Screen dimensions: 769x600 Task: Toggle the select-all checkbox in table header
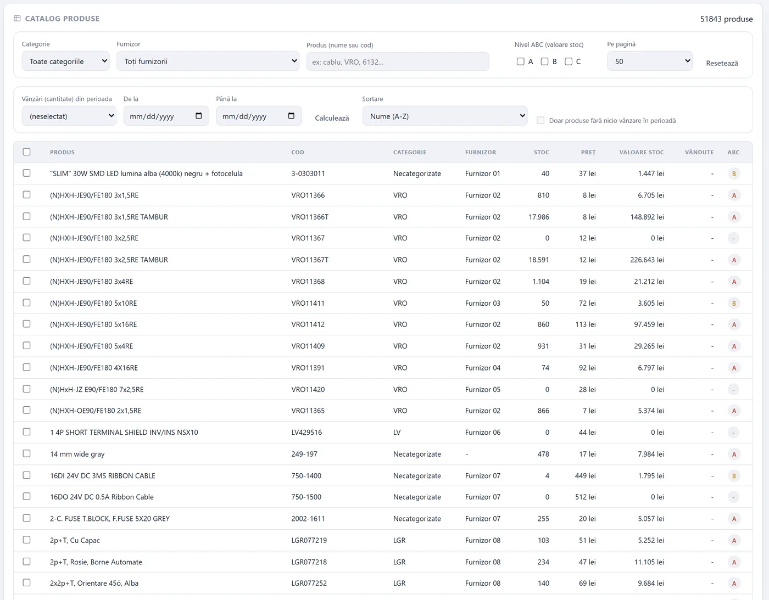pyautogui.click(x=26, y=152)
